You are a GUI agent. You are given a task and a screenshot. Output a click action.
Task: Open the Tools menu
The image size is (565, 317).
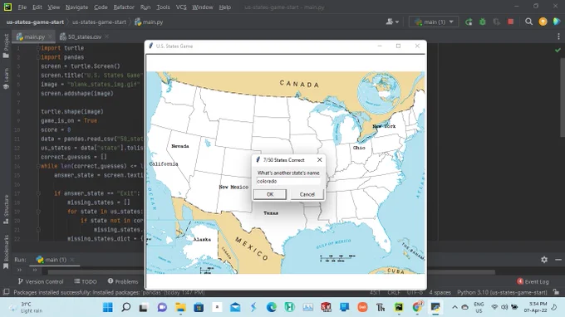tap(163, 7)
